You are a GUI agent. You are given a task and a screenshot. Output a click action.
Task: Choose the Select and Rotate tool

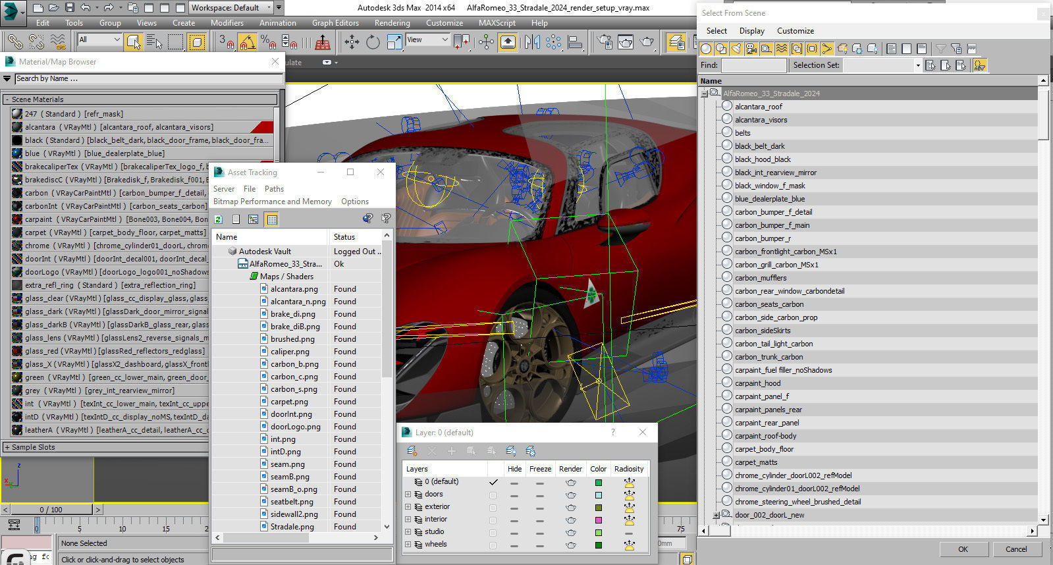coord(373,42)
